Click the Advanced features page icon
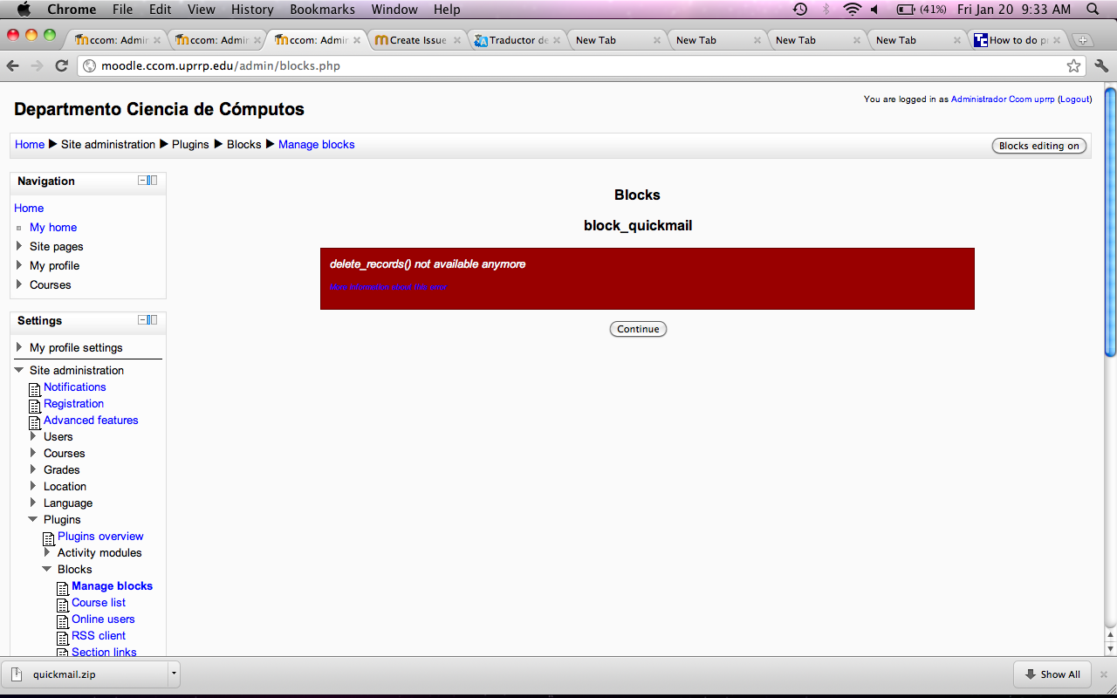 (35, 422)
